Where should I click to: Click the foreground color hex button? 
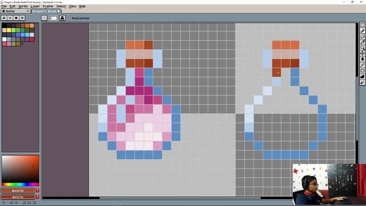18,191
